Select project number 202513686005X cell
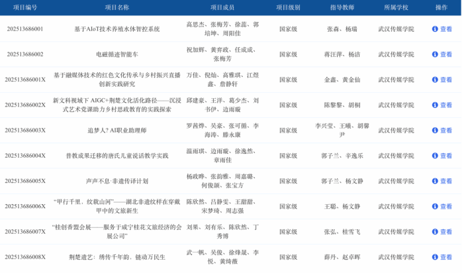This screenshot has width=462, height=273. 25,181
